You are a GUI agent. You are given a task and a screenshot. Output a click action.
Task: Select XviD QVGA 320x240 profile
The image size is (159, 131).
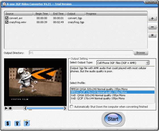point(112,95)
